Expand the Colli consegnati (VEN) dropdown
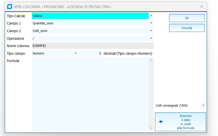 (x=203, y=105)
